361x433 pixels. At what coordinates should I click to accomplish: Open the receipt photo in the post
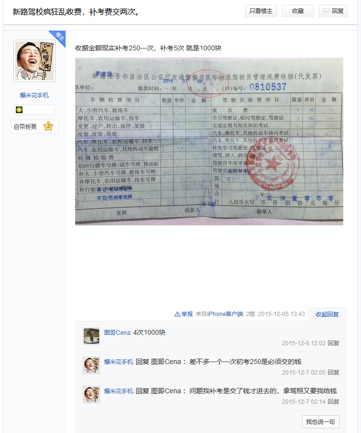209,141
